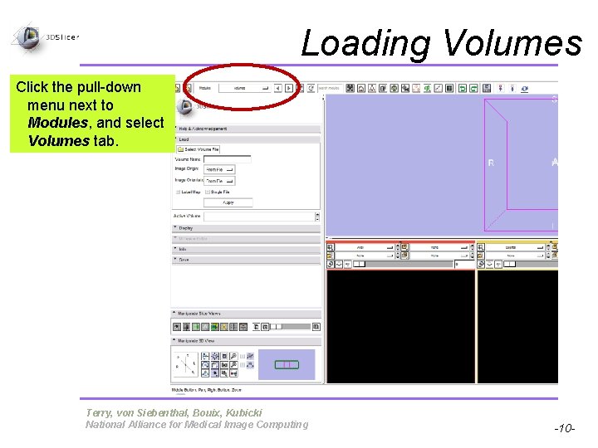Open the Volumes module toolbar icon

point(383,89)
